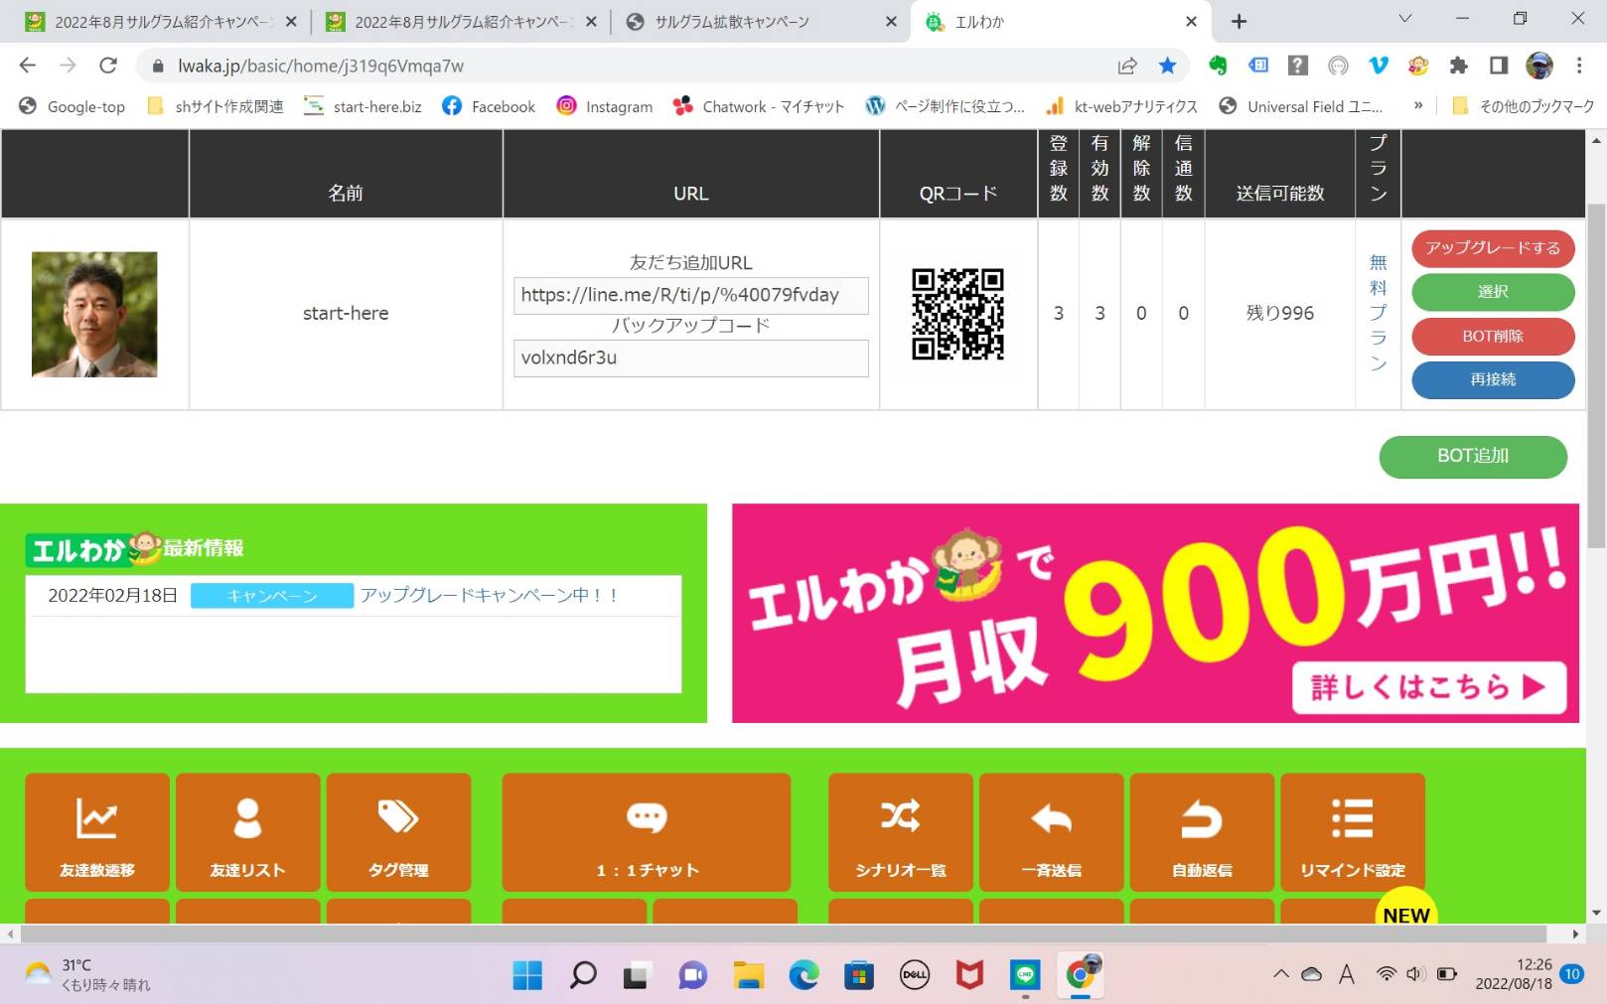Click the アップグレードする button
The image size is (1607, 1004).
tap(1493, 248)
